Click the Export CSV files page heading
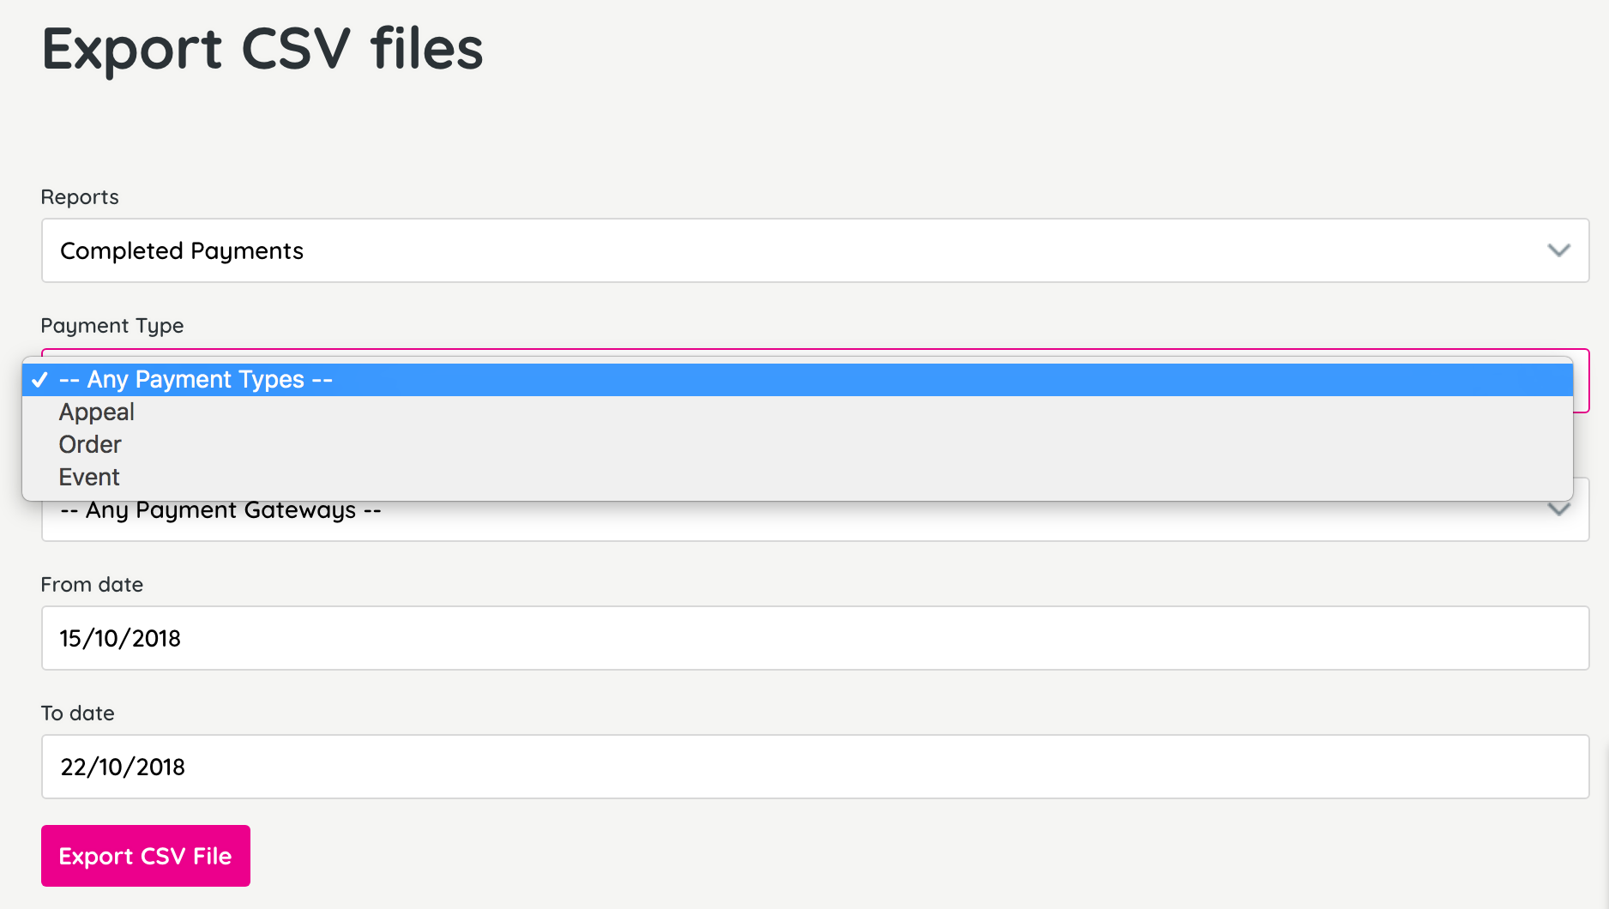 point(262,49)
